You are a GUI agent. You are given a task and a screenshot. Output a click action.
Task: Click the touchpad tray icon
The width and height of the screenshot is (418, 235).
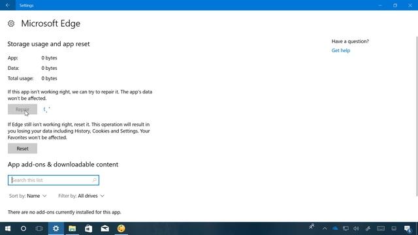point(394,228)
